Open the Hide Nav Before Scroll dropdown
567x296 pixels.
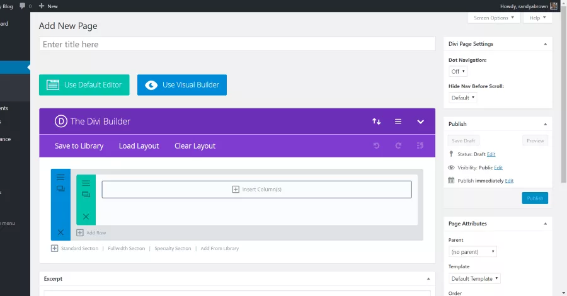click(x=463, y=98)
